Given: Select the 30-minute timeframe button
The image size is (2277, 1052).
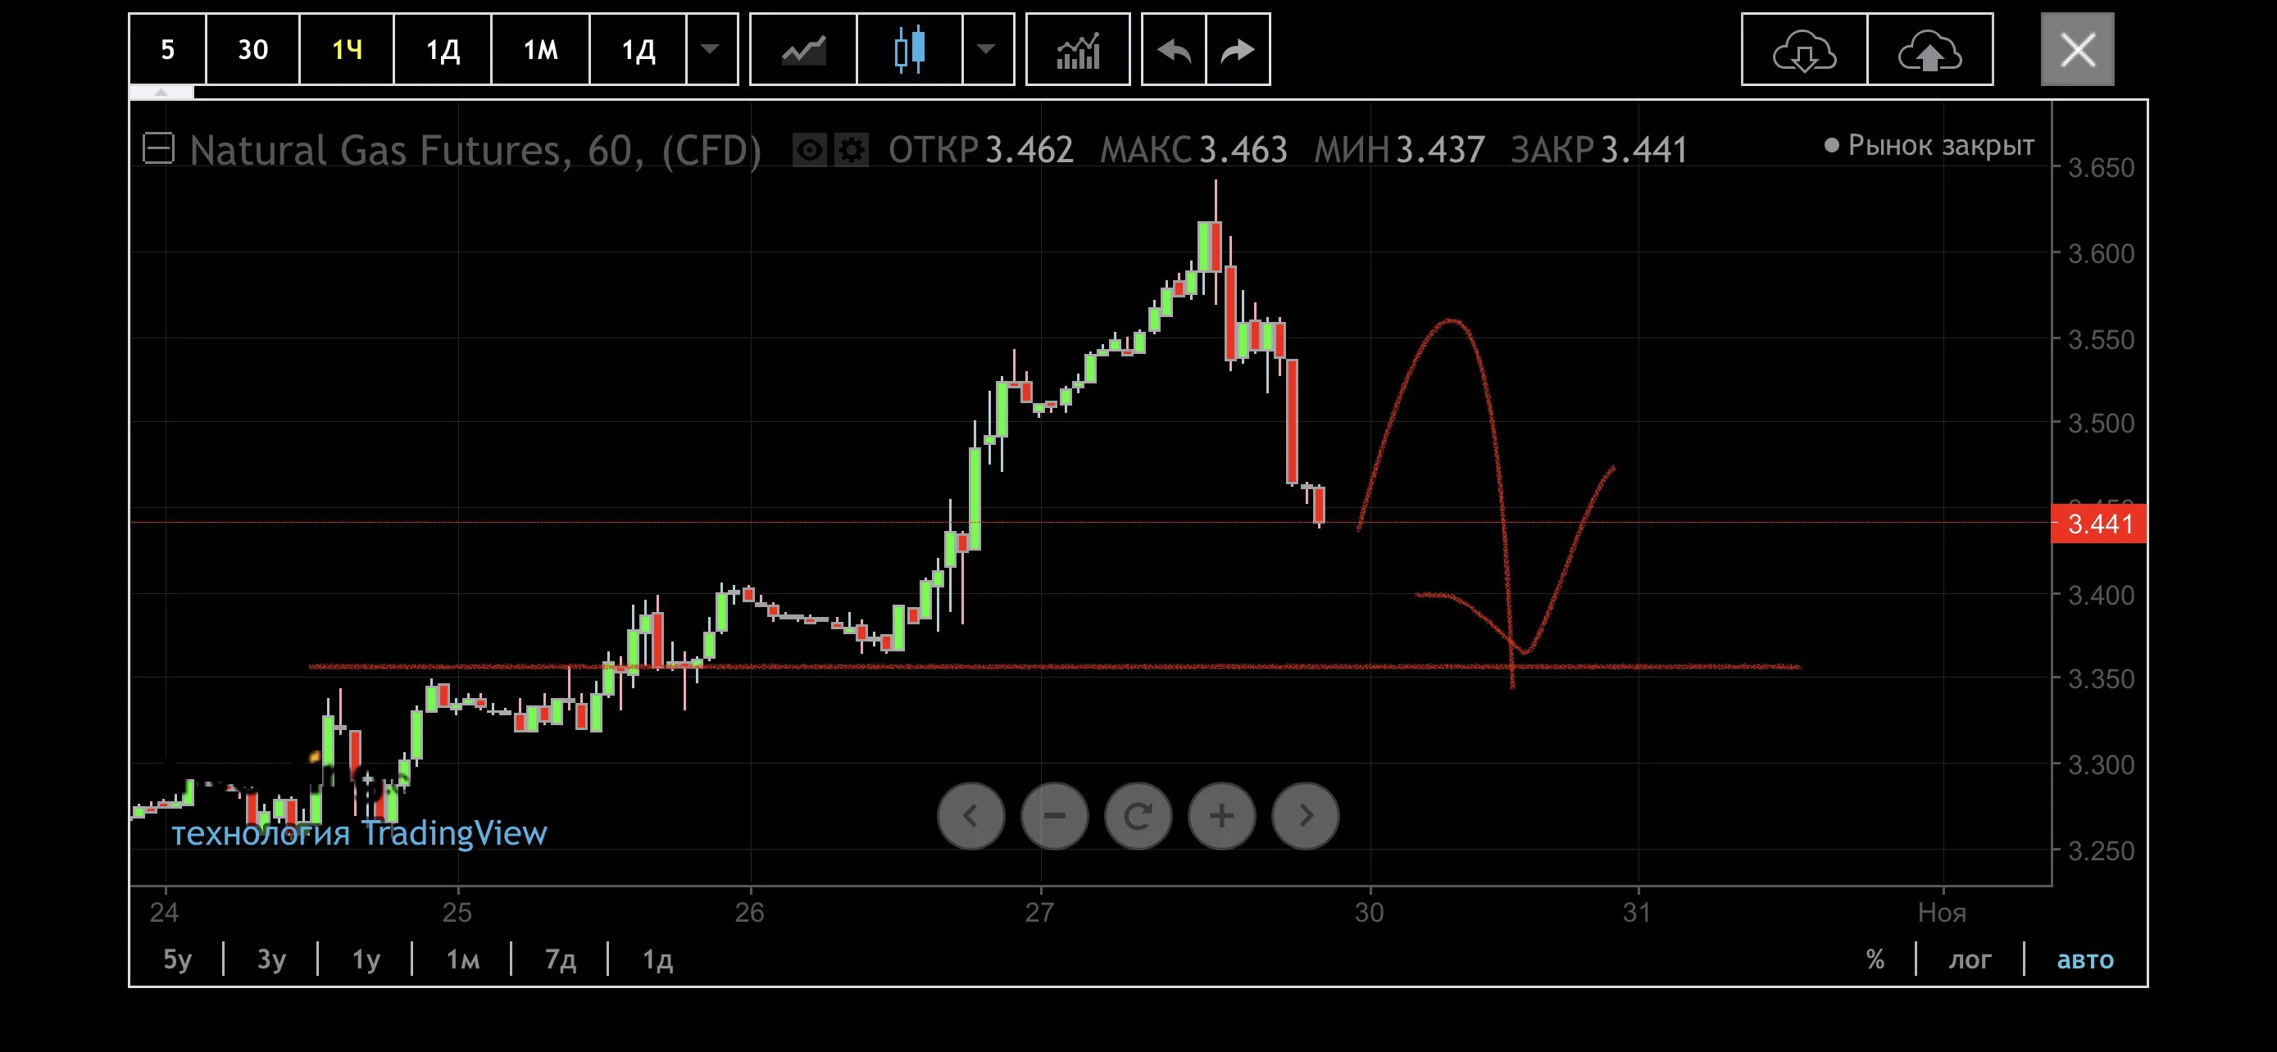Looking at the screenshot, I should (252, 49).
